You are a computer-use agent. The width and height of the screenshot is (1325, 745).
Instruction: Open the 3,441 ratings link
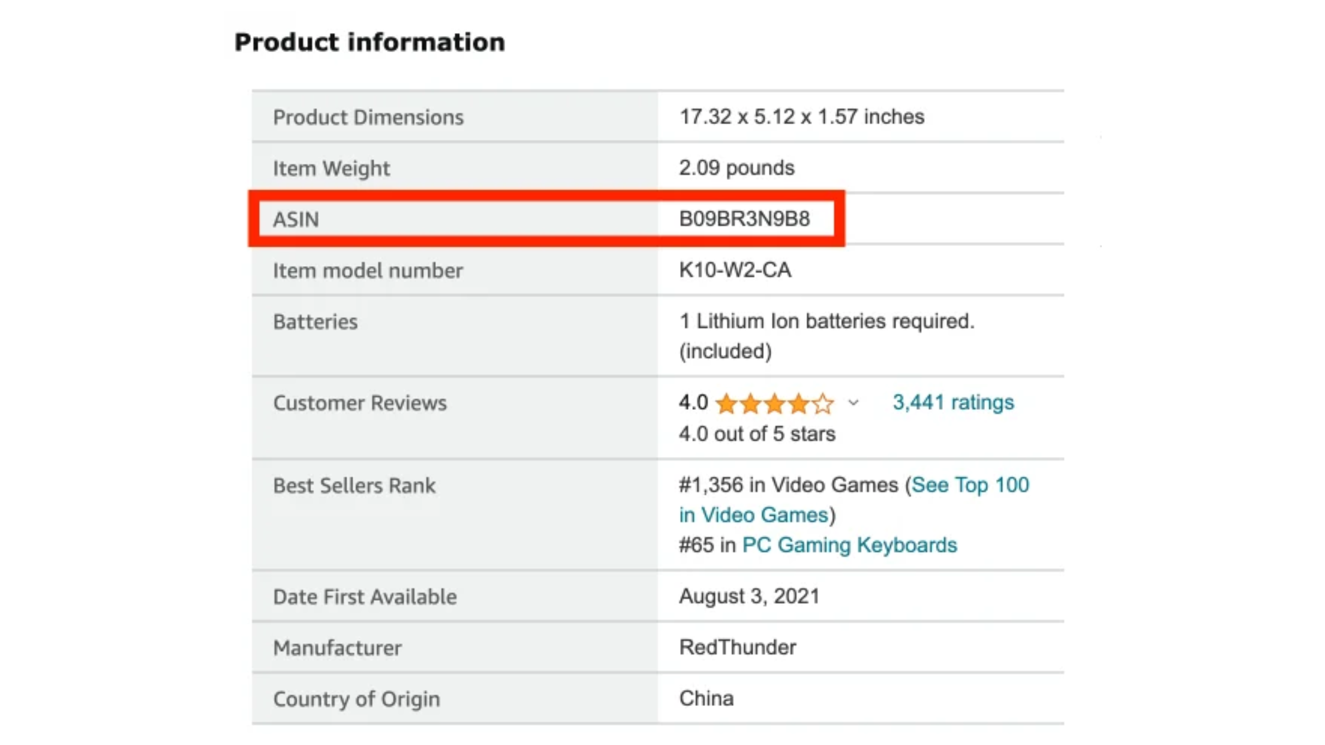click(952, 403)
